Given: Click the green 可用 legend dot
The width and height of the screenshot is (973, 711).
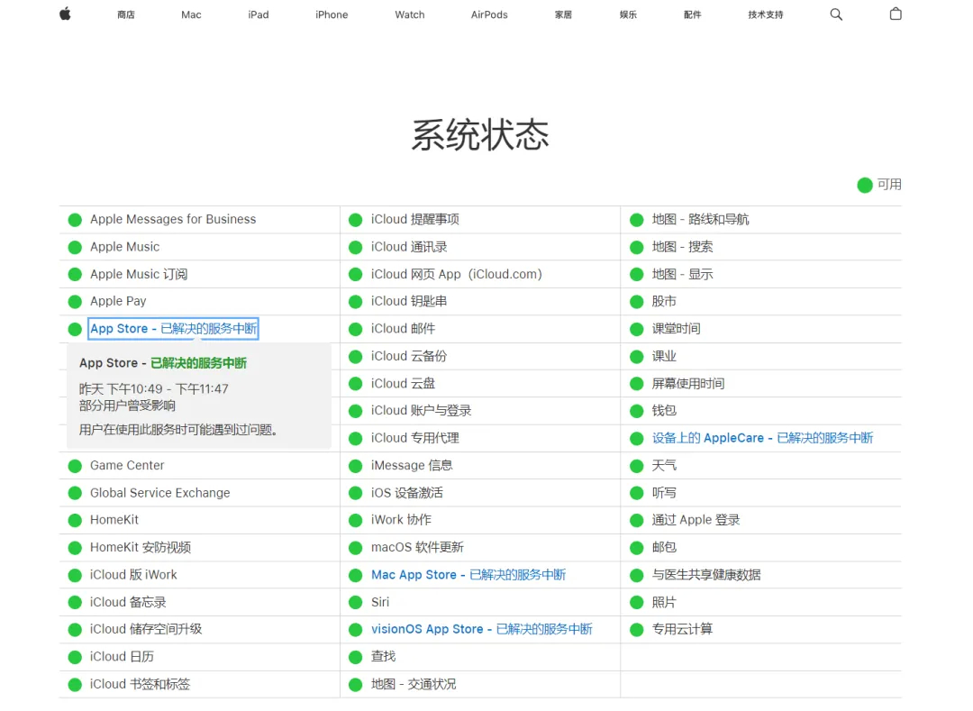Looking at the screenshot, I should pyautogui.click(x=865, y=185).
